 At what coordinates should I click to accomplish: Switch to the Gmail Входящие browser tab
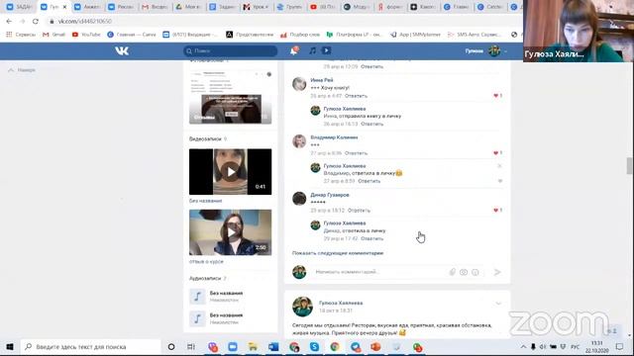(155, 7)
